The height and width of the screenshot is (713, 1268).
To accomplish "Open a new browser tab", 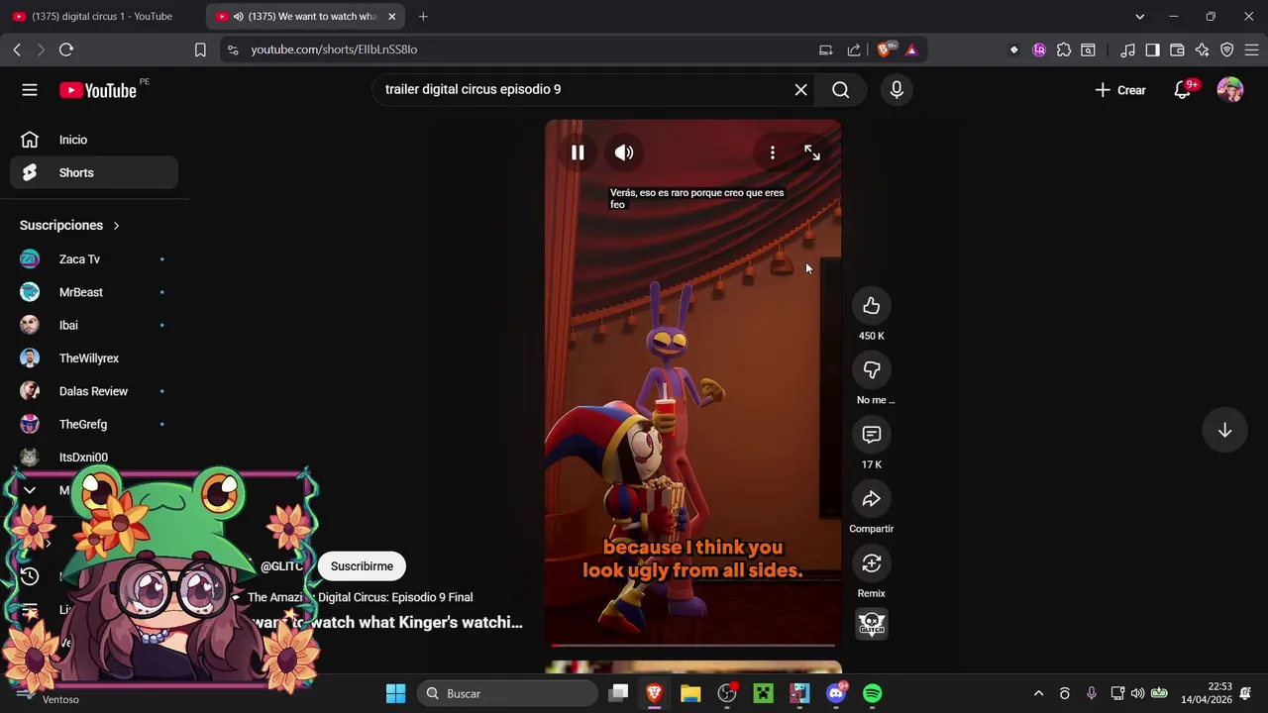I will (423, 16).
